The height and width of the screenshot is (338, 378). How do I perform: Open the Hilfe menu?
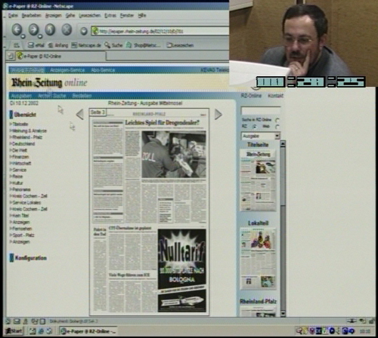pyautogui.click(x=142, y=16)
